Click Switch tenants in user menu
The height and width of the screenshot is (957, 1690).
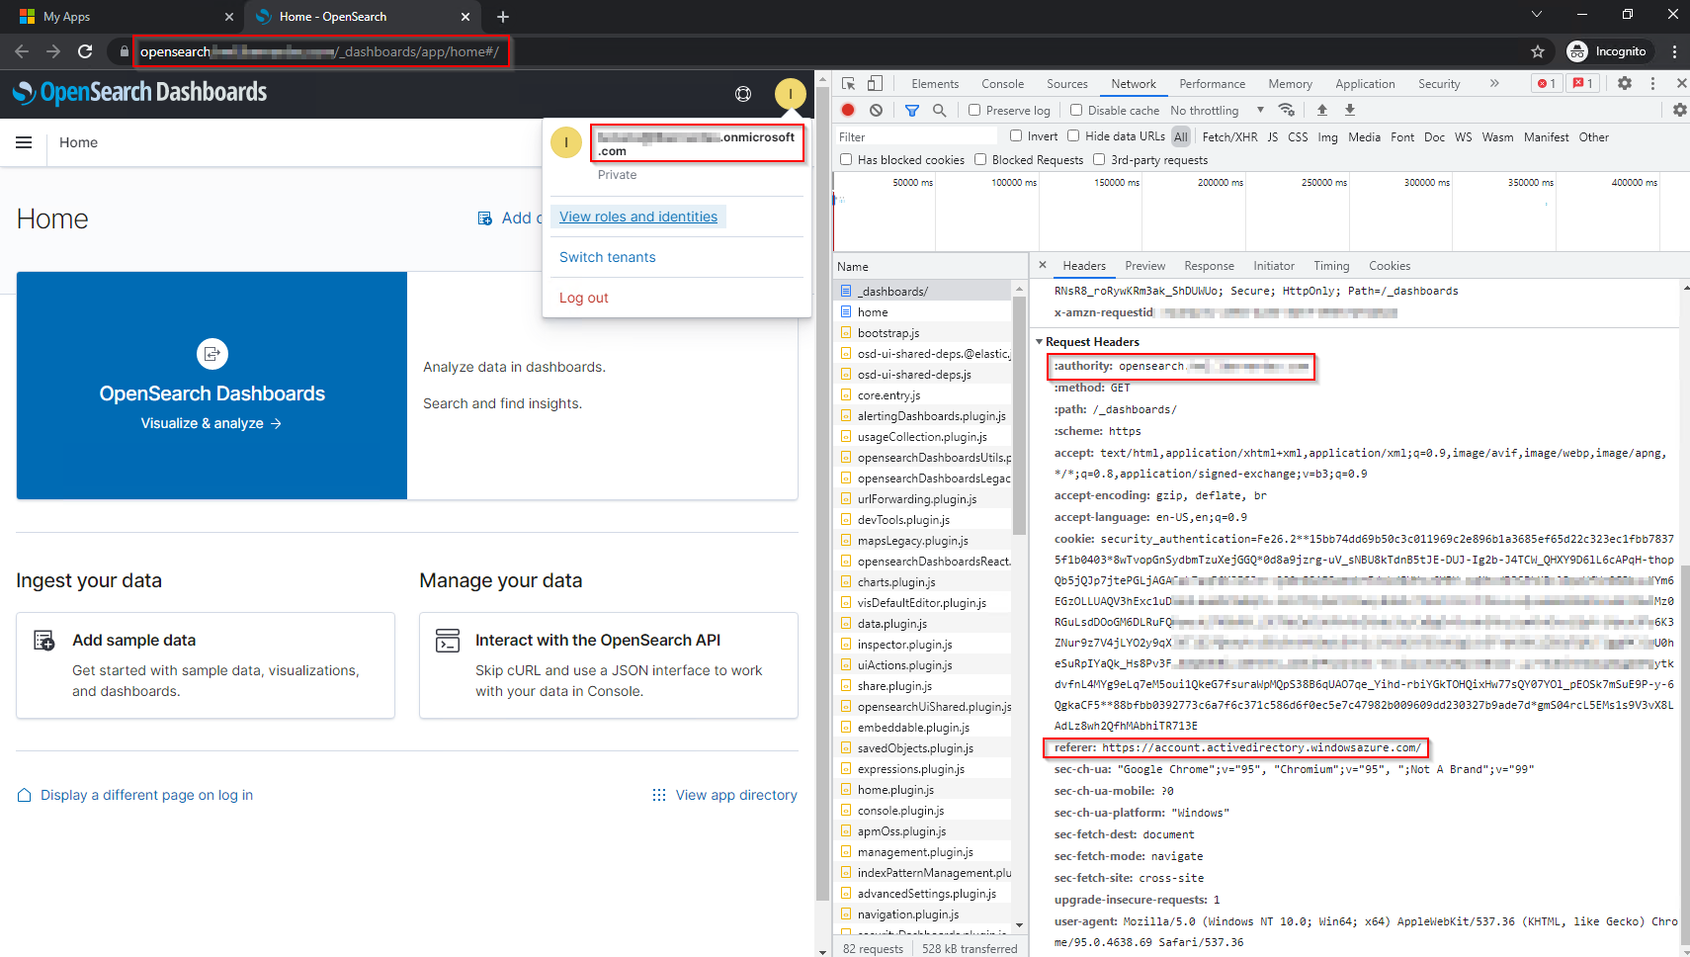608,257
